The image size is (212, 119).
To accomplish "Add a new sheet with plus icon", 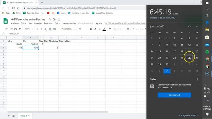I will [x=9, y=116].
